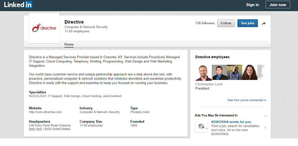
Task: Click the Type label
Action: (x=134, y=108)
